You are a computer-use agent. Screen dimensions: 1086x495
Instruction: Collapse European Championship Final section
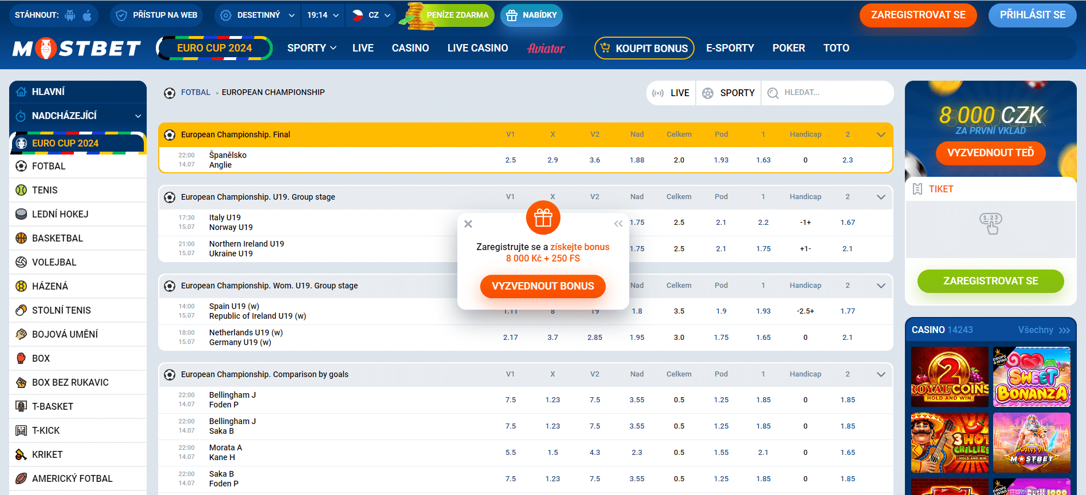pos(881,134)
